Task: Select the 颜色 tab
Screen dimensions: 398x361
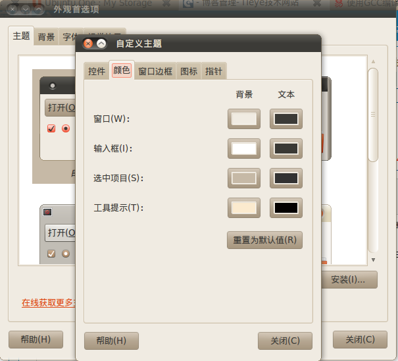Action: tap(122, 70)
